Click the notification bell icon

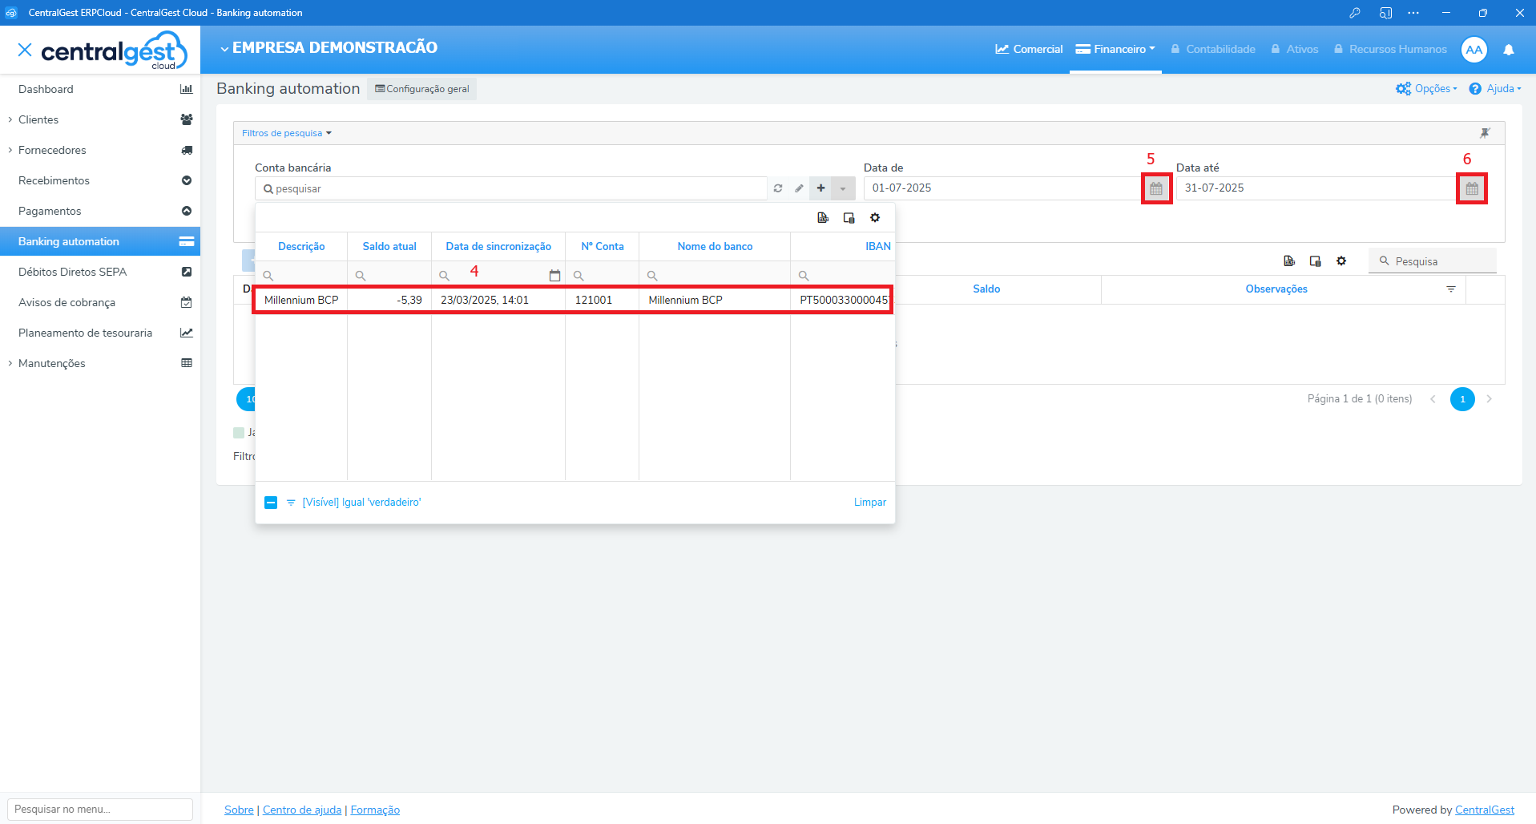click(x=1508, y=50)
